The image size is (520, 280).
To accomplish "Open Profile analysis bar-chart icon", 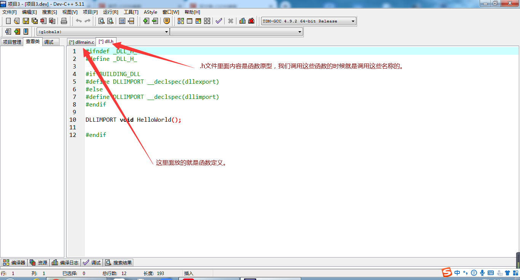I will coord(242,21).
